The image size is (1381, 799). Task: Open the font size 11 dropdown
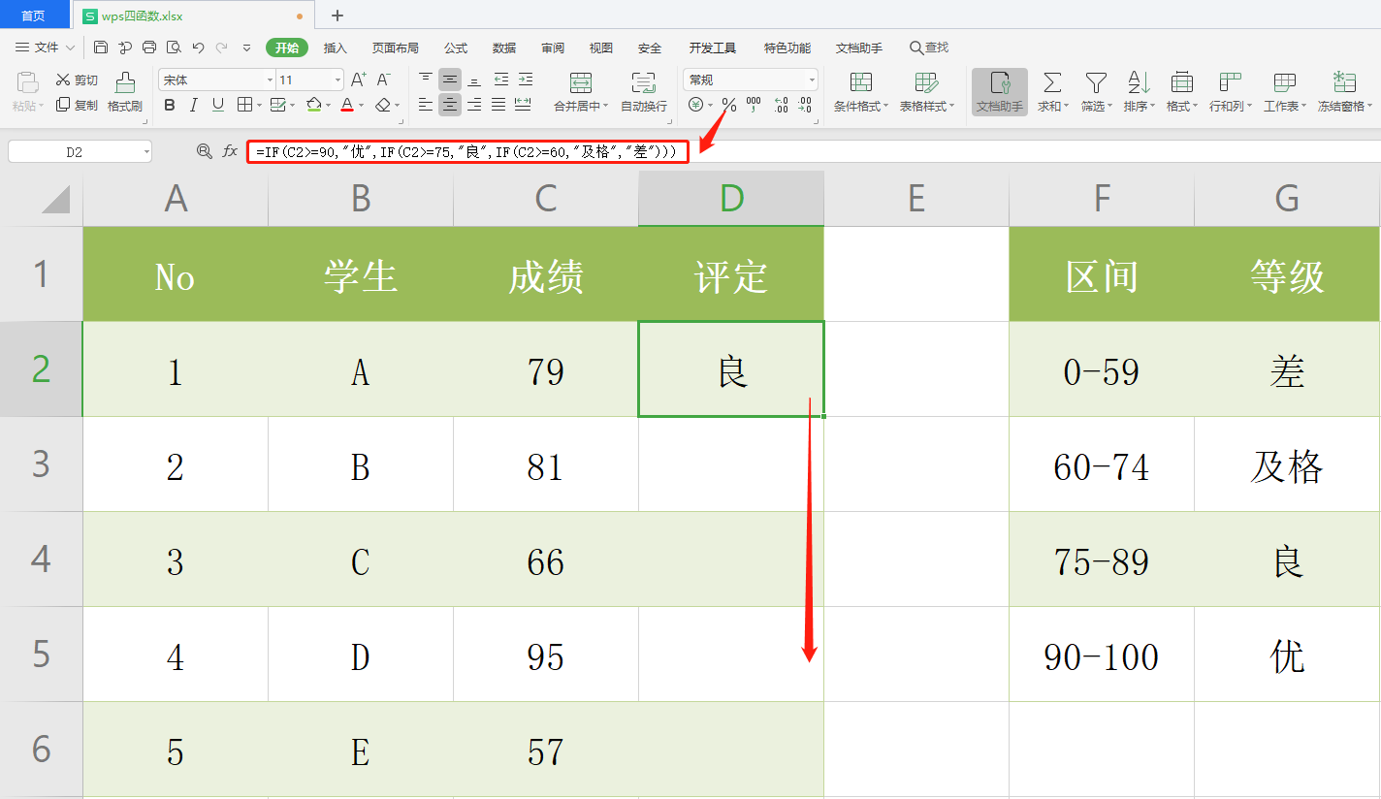[x=337, y=80]
